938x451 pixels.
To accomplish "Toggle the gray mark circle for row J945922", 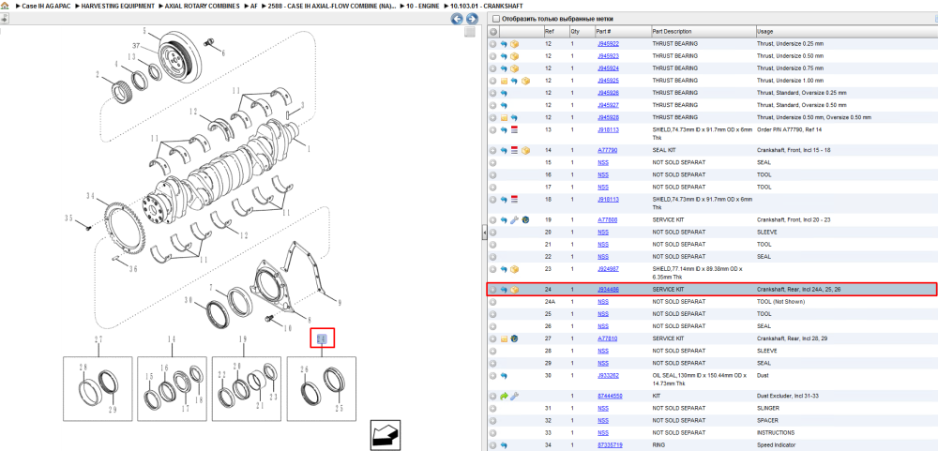I will (493, 44).
